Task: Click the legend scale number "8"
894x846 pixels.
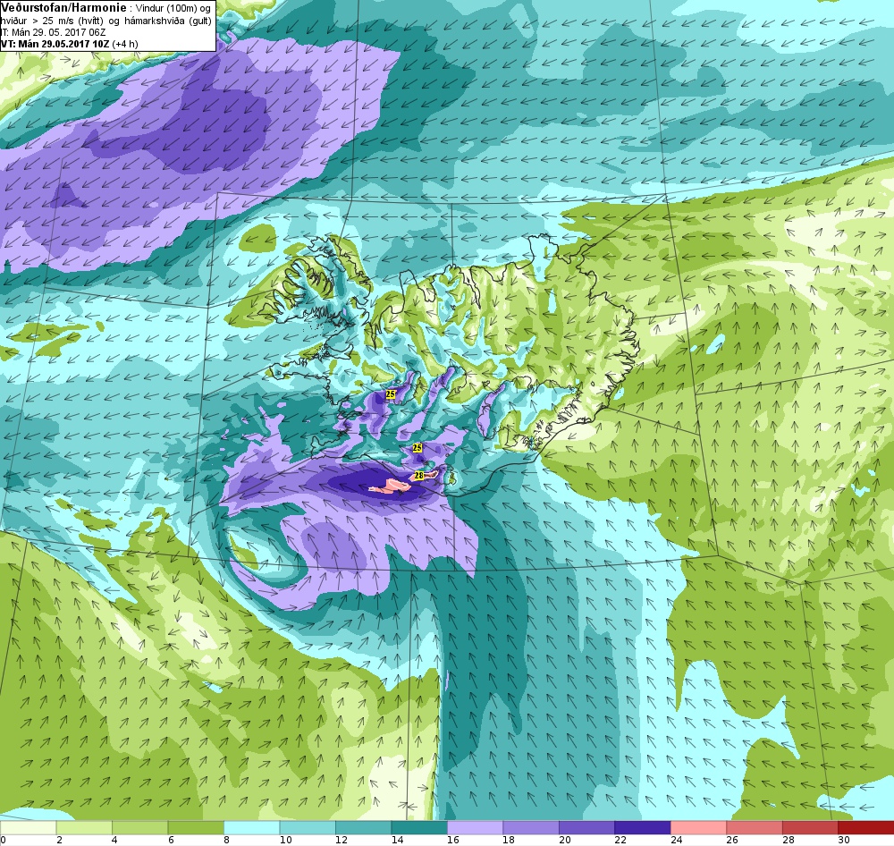Action: coord(227,840)
